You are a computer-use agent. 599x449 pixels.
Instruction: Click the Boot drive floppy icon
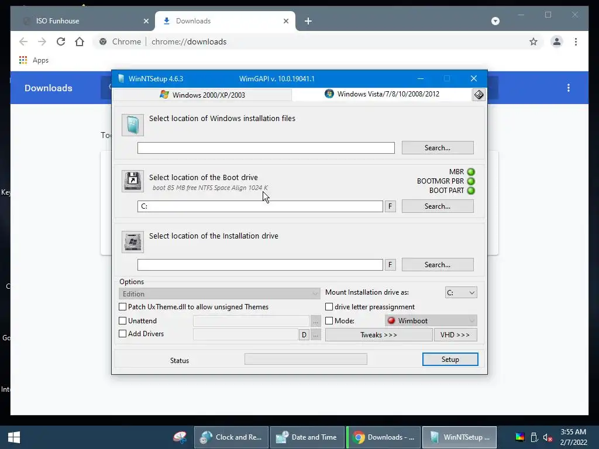tap(133, 181)
